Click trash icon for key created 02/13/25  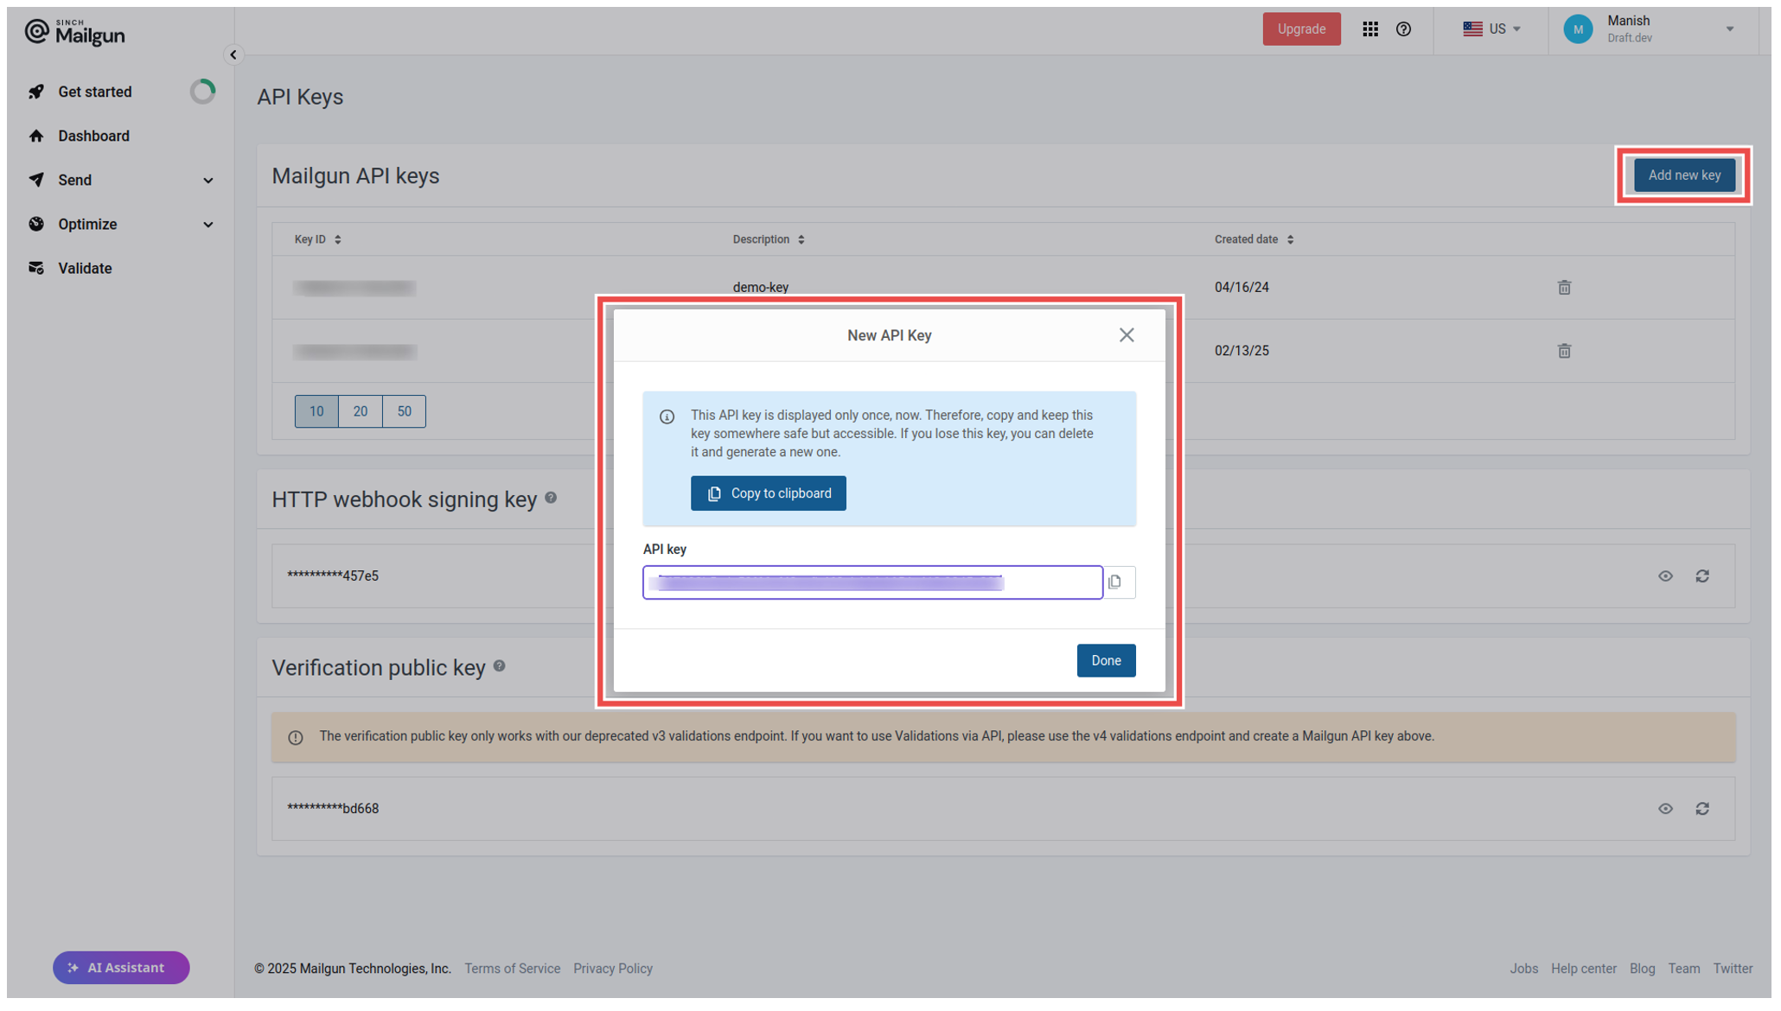click(x=1564, y=351)
